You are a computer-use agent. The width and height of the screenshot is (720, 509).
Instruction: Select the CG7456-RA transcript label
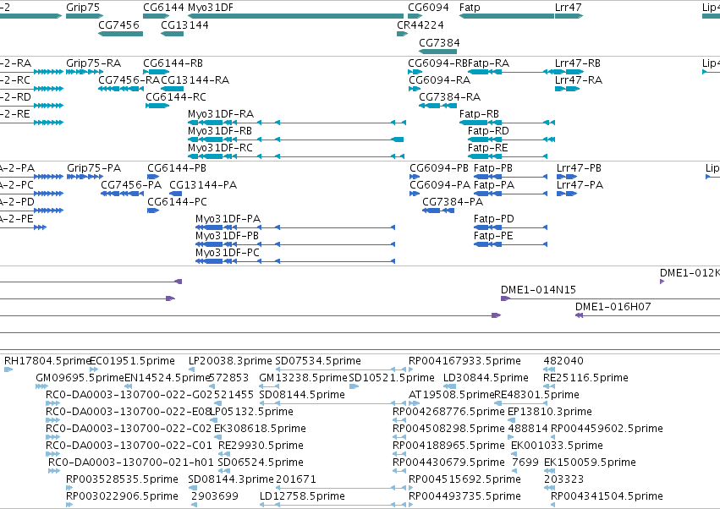[x=129, y=79]
